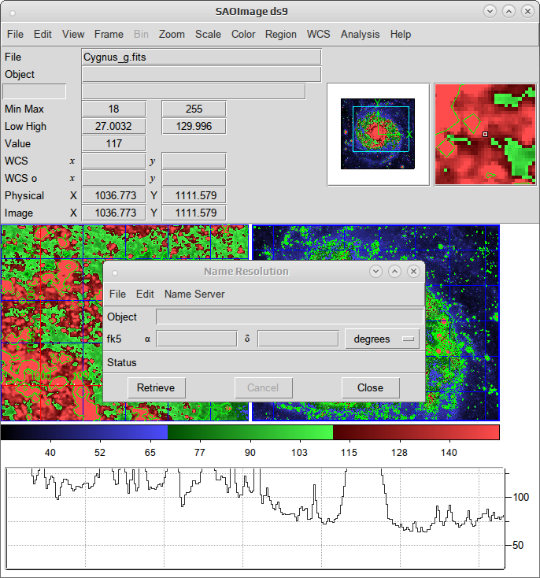
Task: Open Edit menu in Name Resolution dialog
Action: (145, 295)
